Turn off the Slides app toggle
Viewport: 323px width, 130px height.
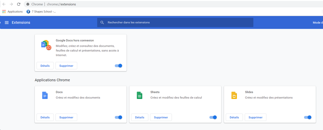308,117
